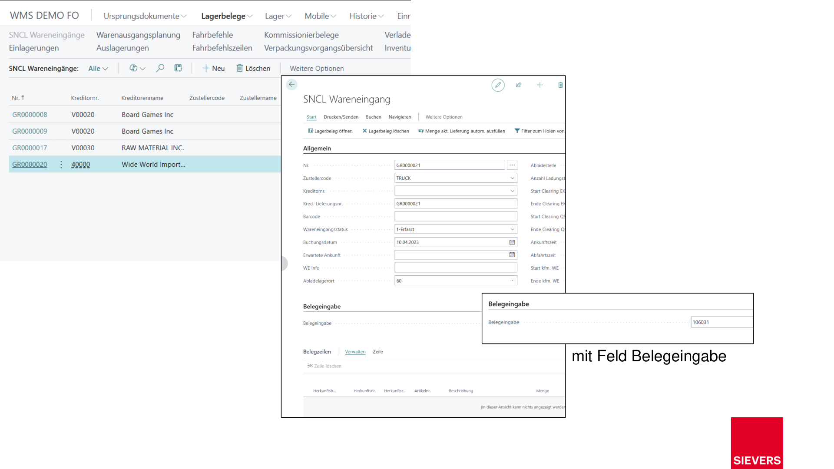Viewport: 834px width, 469px height.
Task: Select the Buchen tab
Action: click(374, 117)
